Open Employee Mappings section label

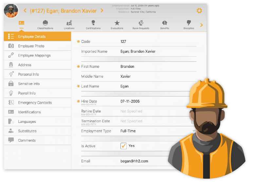(34, 55)
